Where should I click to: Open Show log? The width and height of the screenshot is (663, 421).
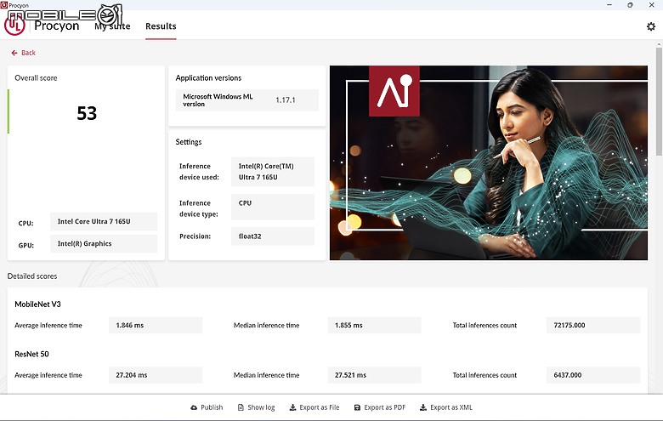(256, 407)
